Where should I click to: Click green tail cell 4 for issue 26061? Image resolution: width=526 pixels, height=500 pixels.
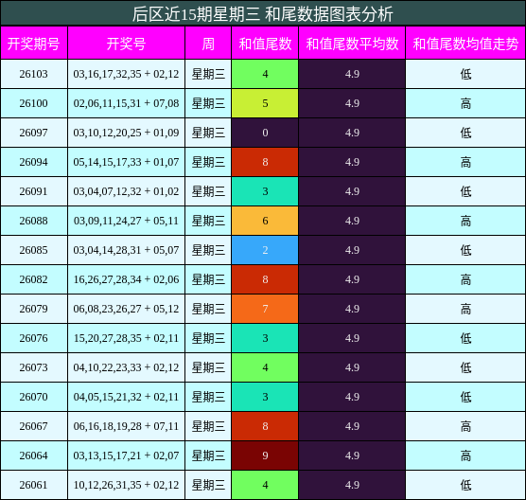coord(265,485)
